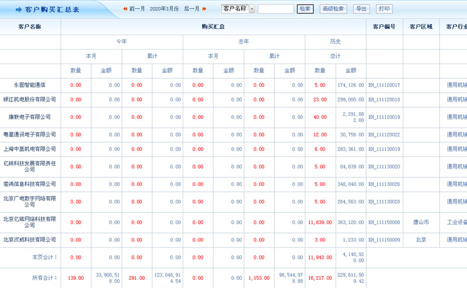Click the 客户编号 column header
467x288 pixels.
384,27
